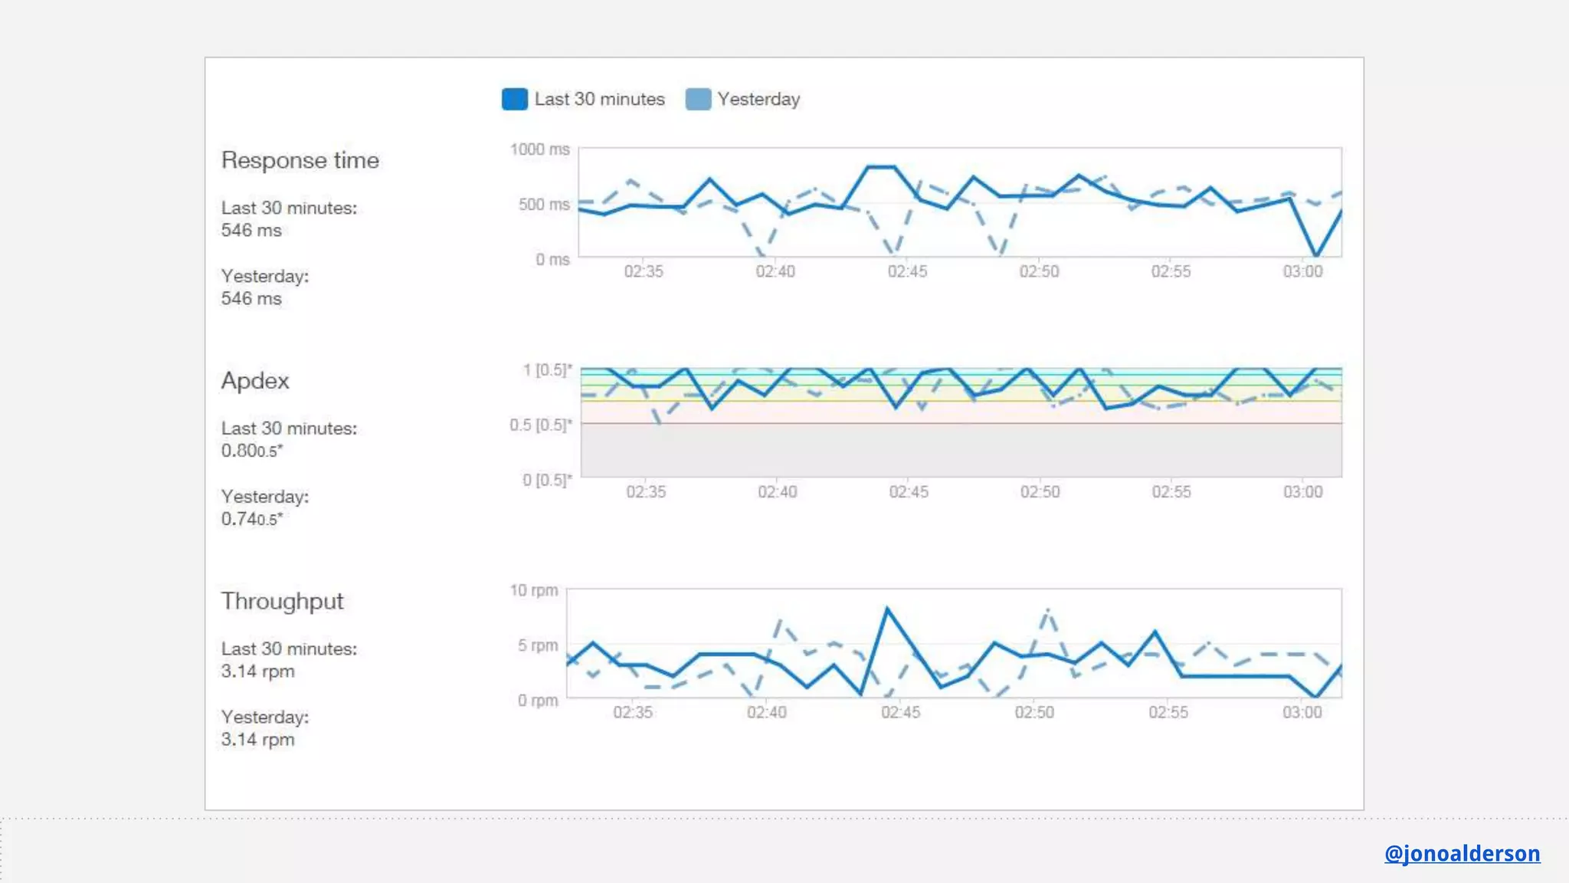Viewport: 1569px width, 883px height.
Task: Click 02:35 tick on Apdex chart
Action: click(x=646, y=492)
